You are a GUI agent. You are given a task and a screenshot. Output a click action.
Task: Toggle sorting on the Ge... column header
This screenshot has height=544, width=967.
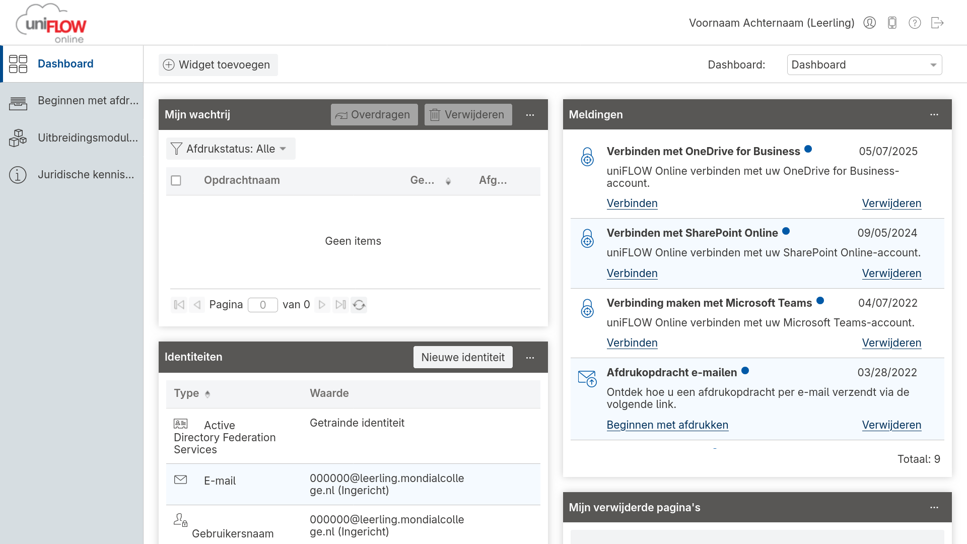pos(428,180)
